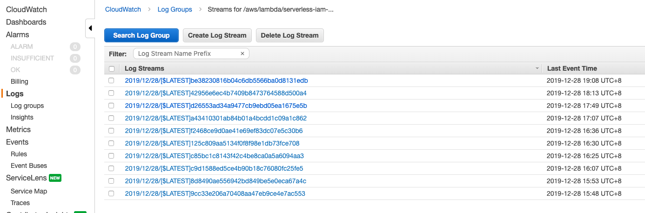The image size is (645, 213).
Task: Open log stream 9cc33e206a70408aa47eb9ce4e7ac553
Action: point(215,193)
